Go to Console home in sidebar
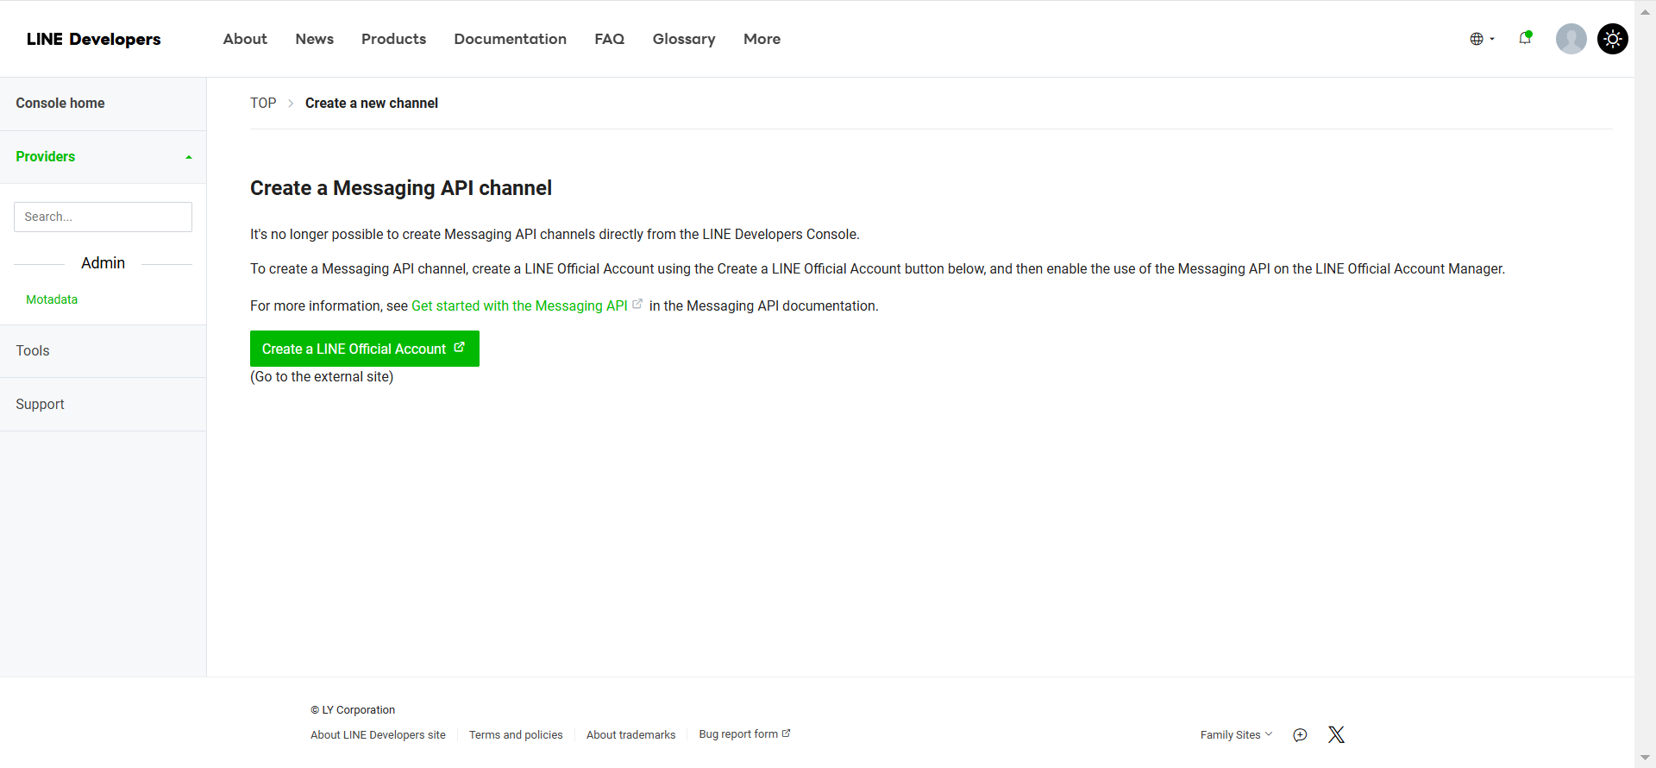 click(x=60, y=104)
